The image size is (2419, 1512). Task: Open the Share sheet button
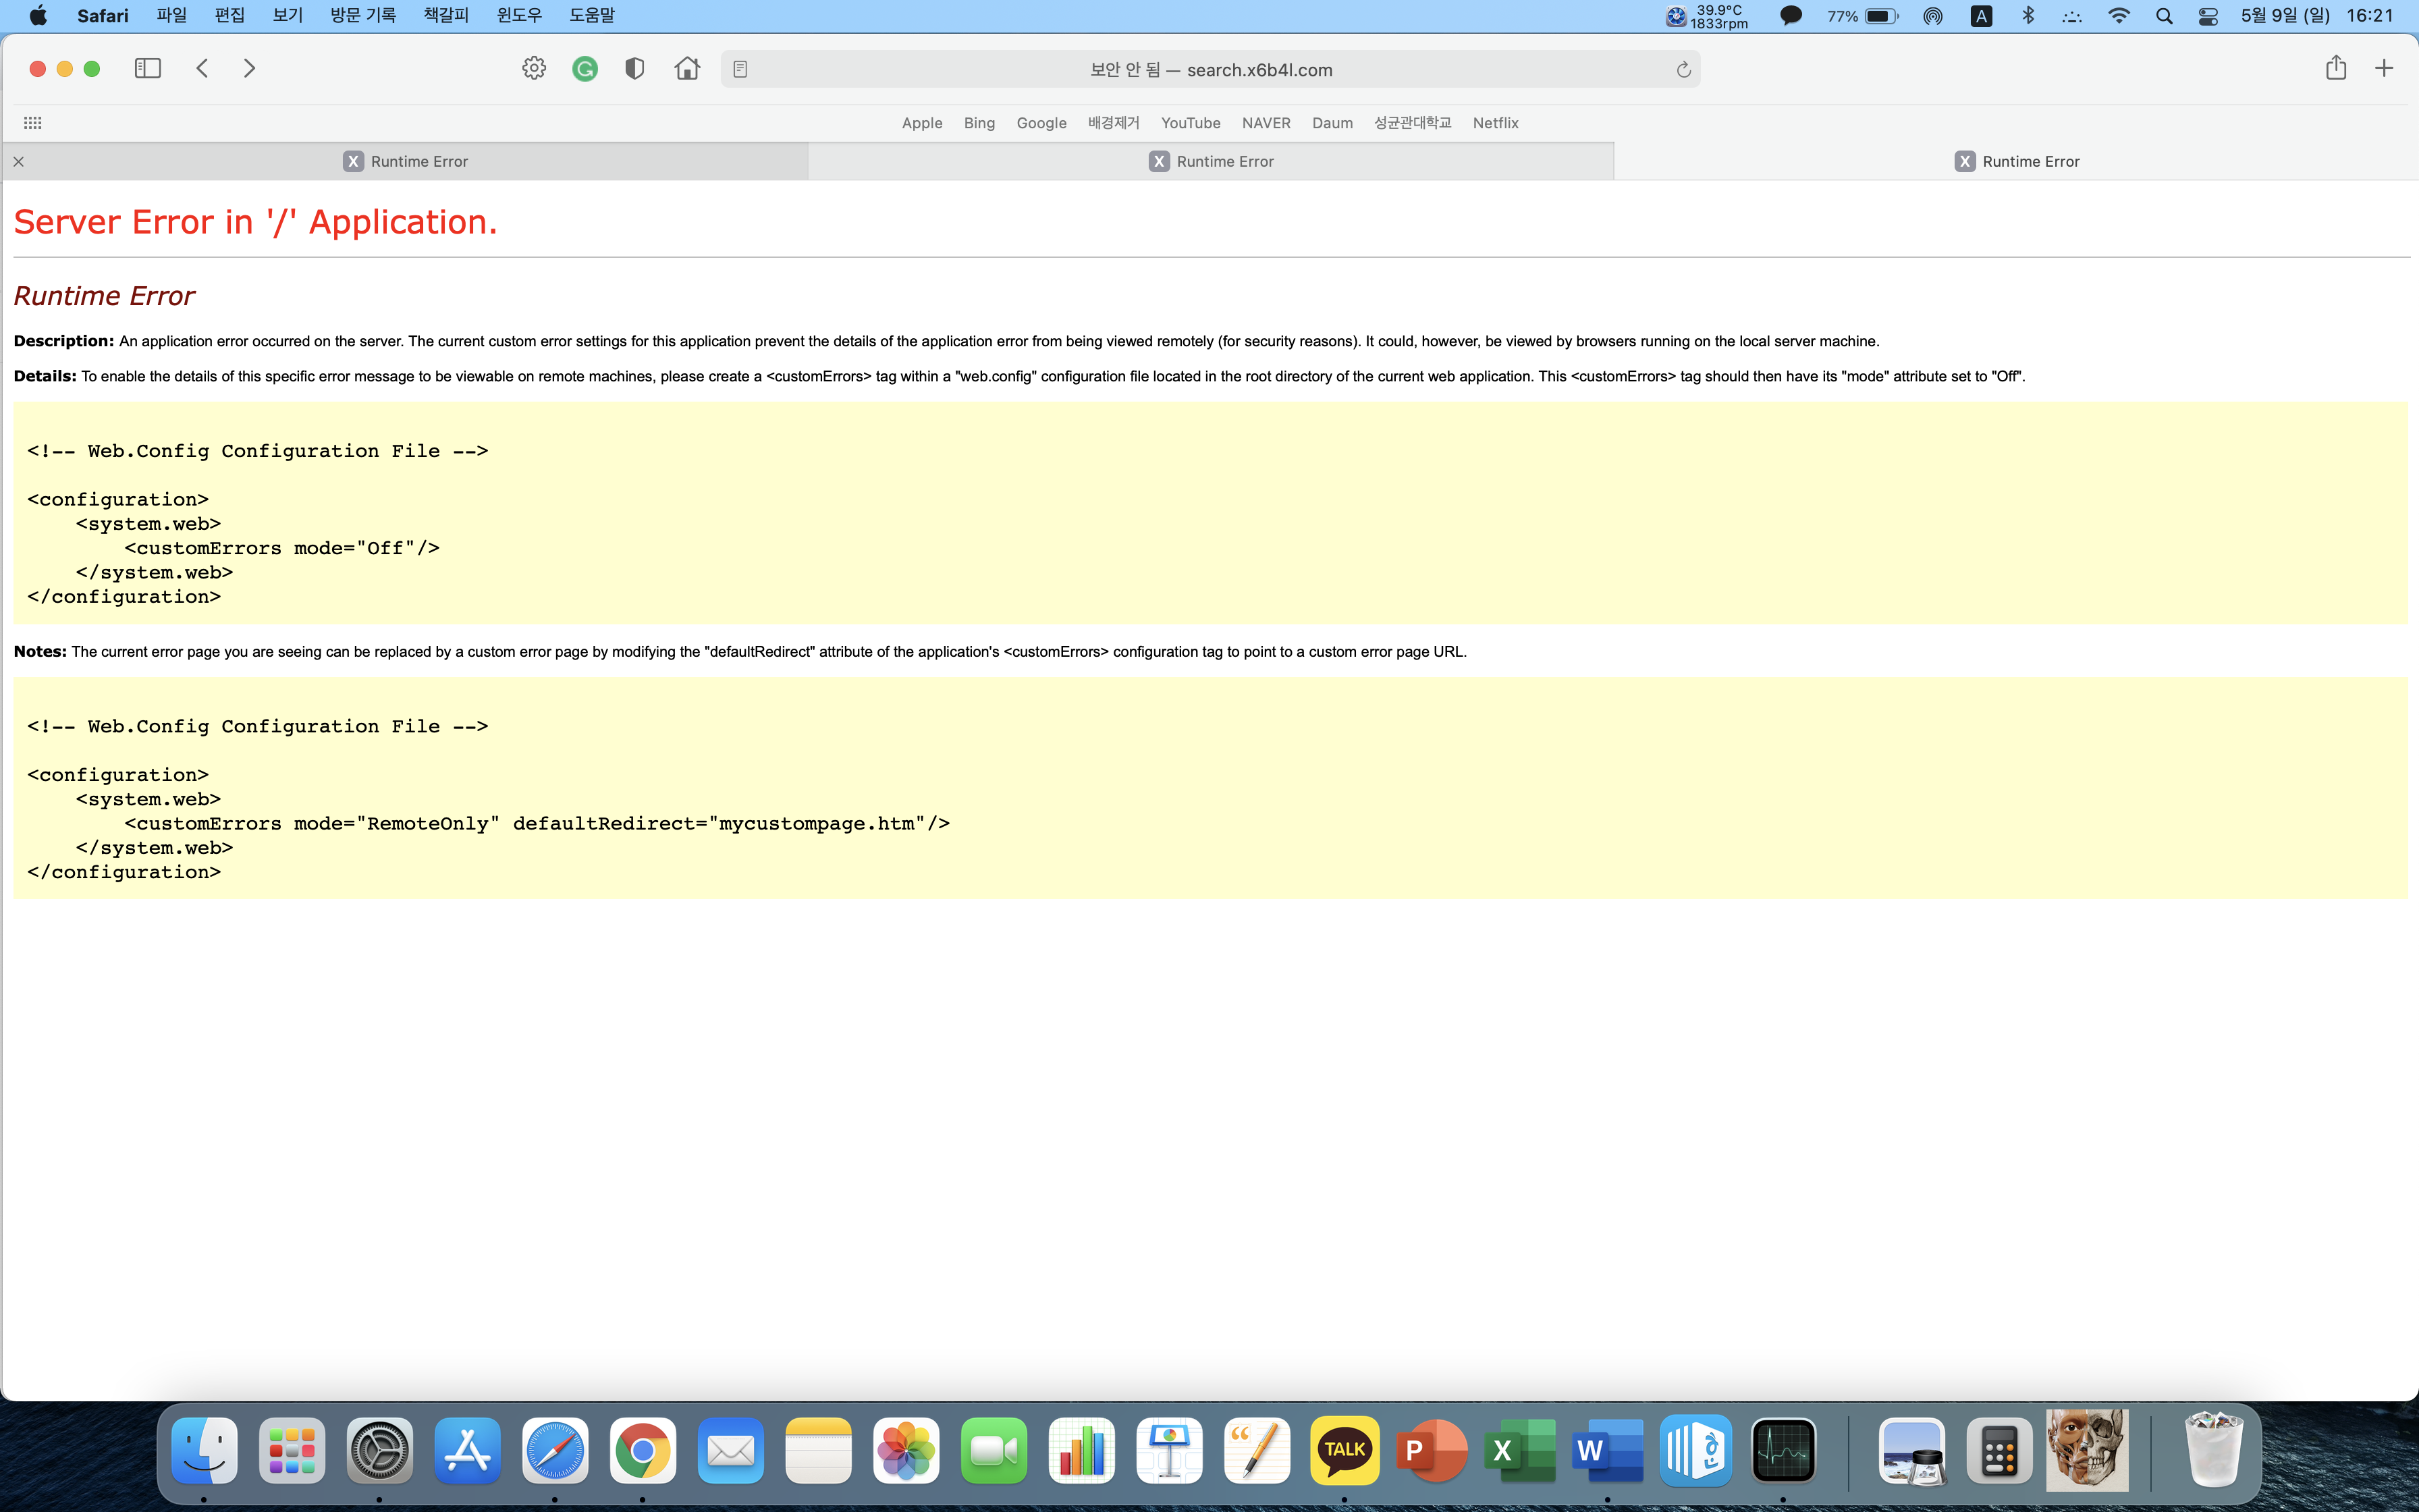point(2335,68)
